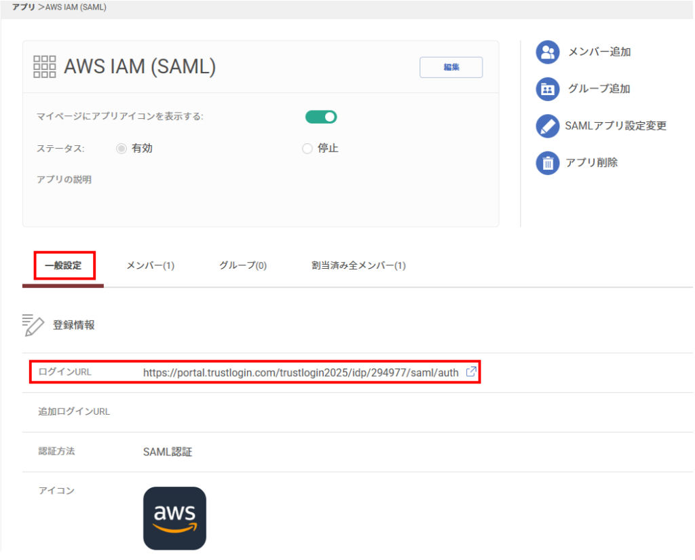Open the メンバー(1) tab
Viewport: 695px width, 560px height.
pos(151,265)
